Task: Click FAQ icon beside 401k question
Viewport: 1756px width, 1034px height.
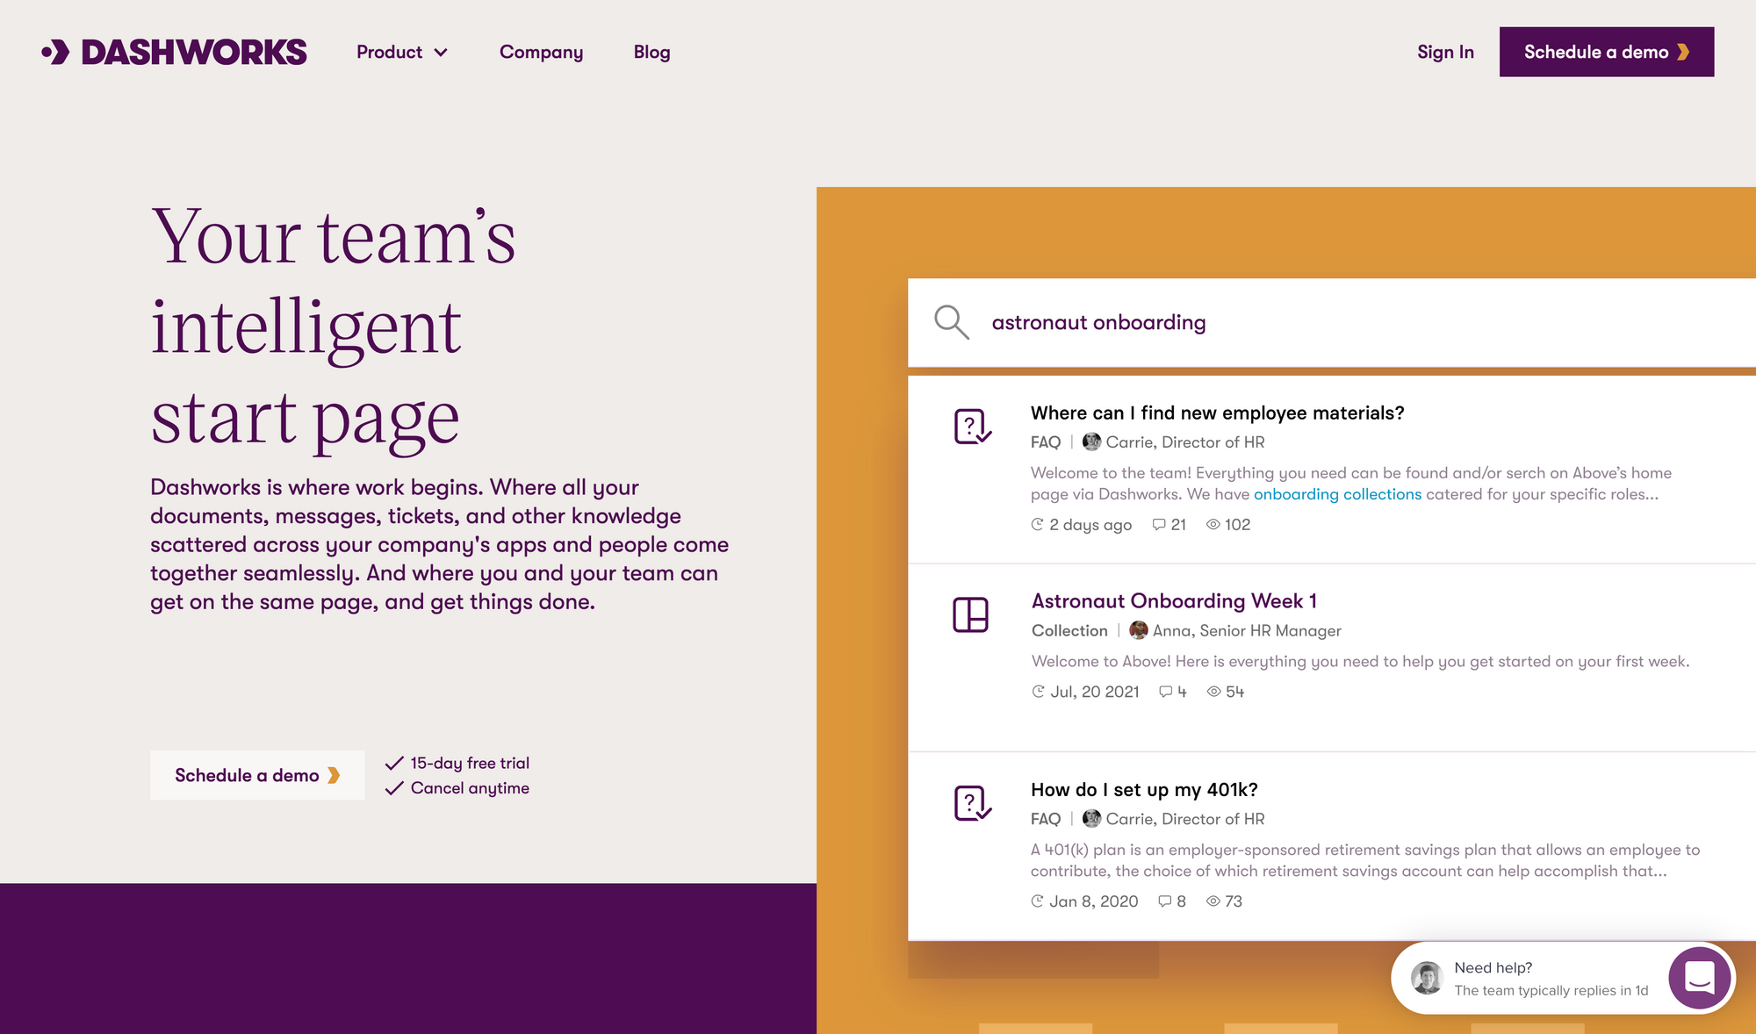Action: click(x=972, y=803)
